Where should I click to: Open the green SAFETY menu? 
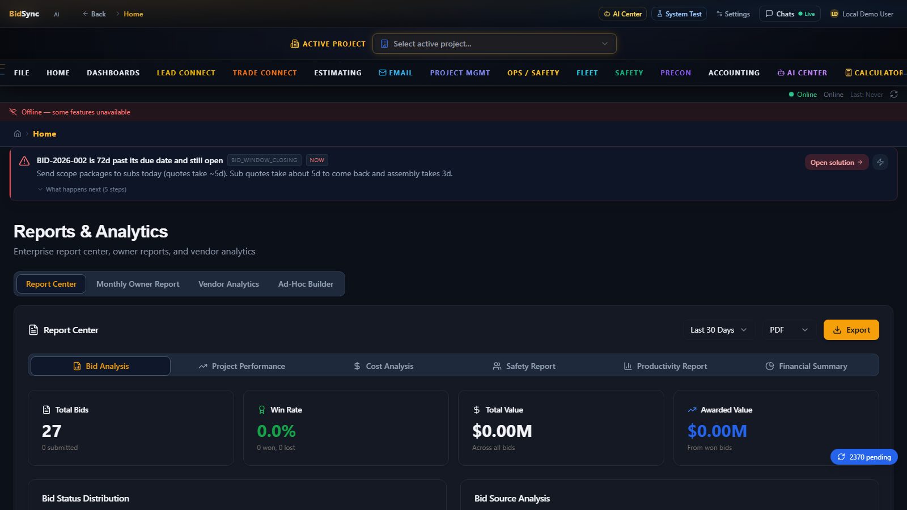tap(629, 73)
